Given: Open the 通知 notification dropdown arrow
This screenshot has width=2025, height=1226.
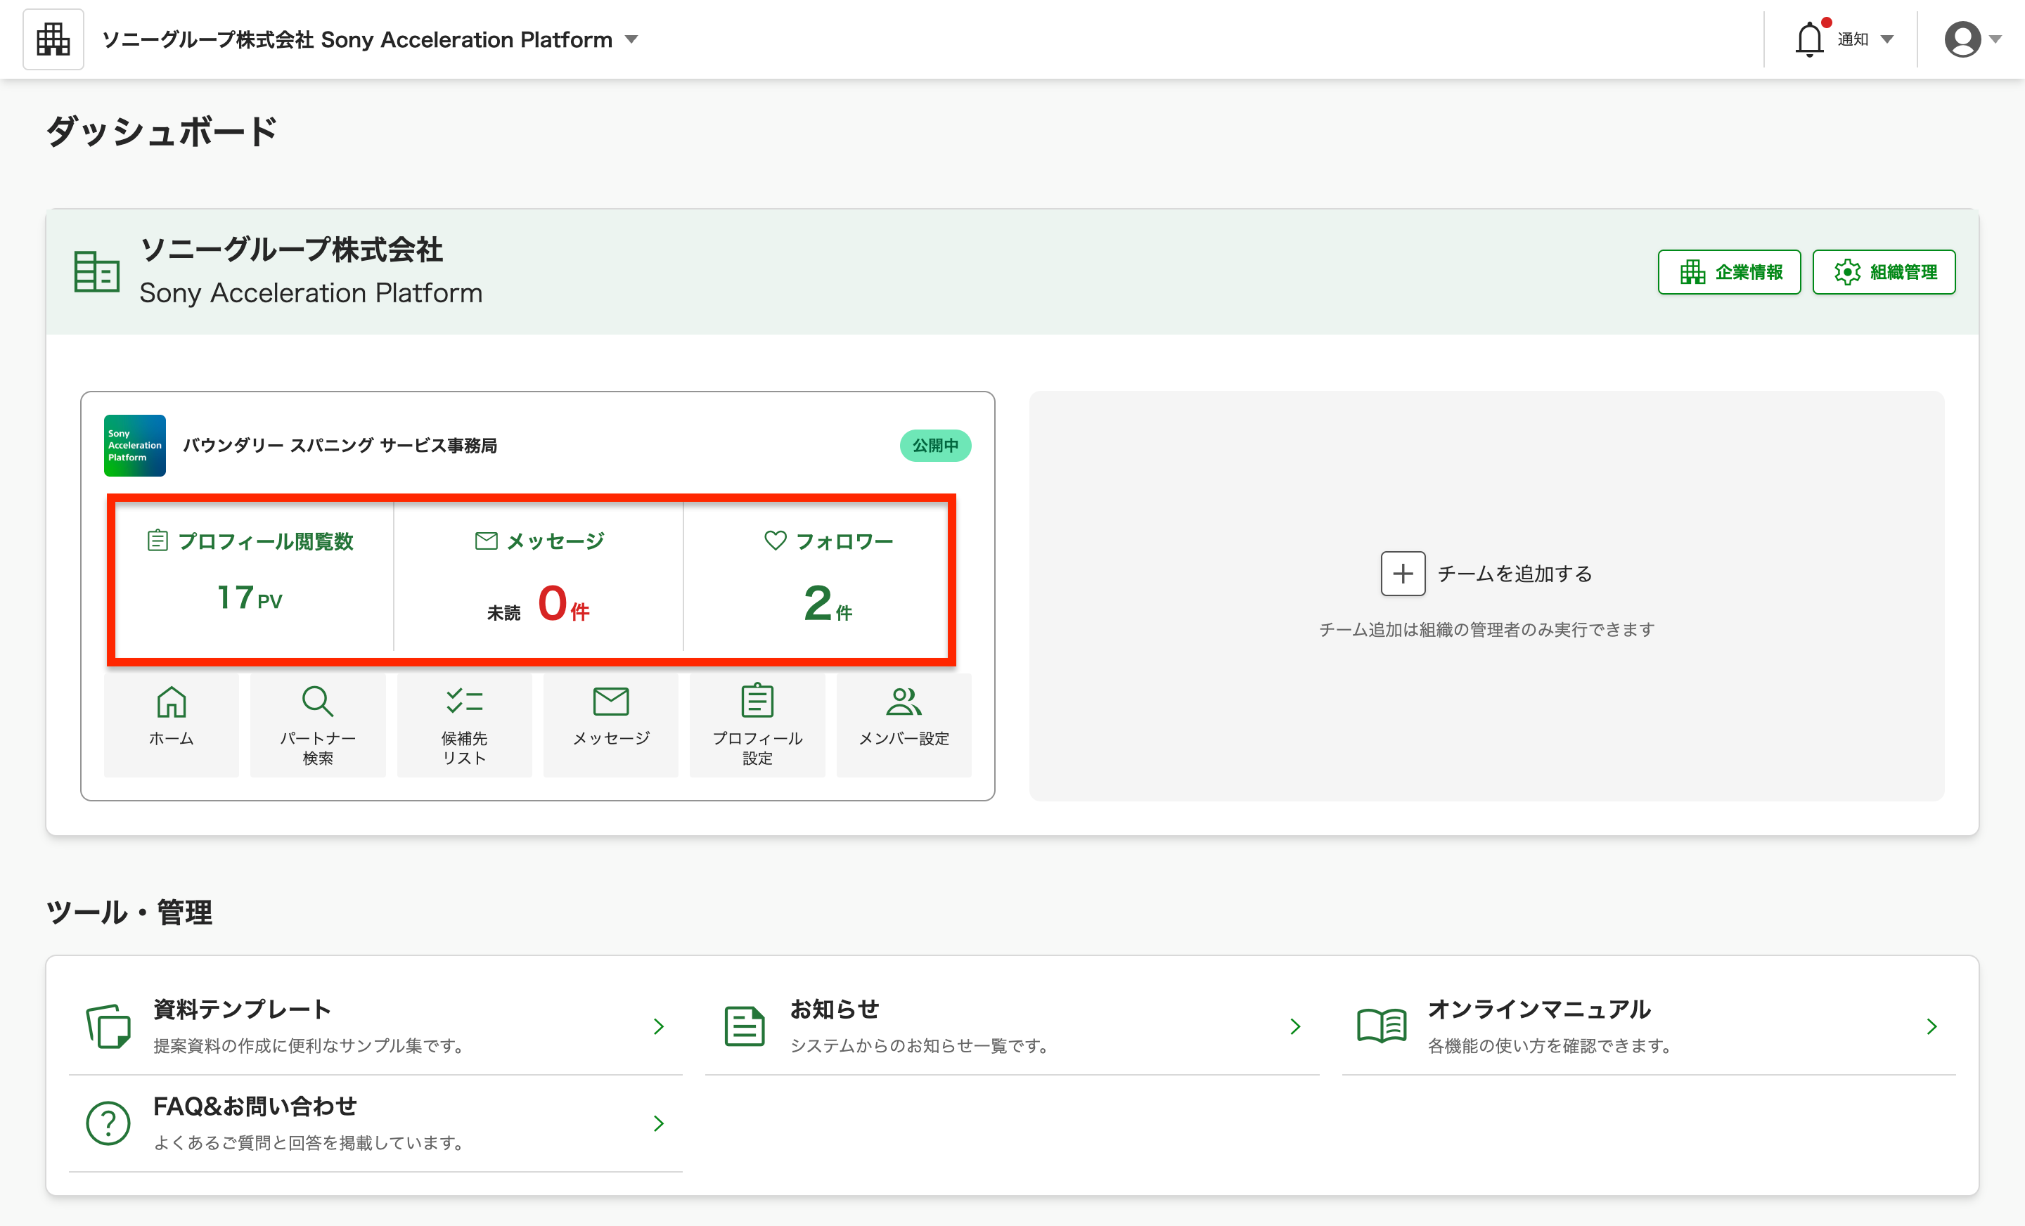Looking at the screenshot, I should click(x=1888, y=38).
